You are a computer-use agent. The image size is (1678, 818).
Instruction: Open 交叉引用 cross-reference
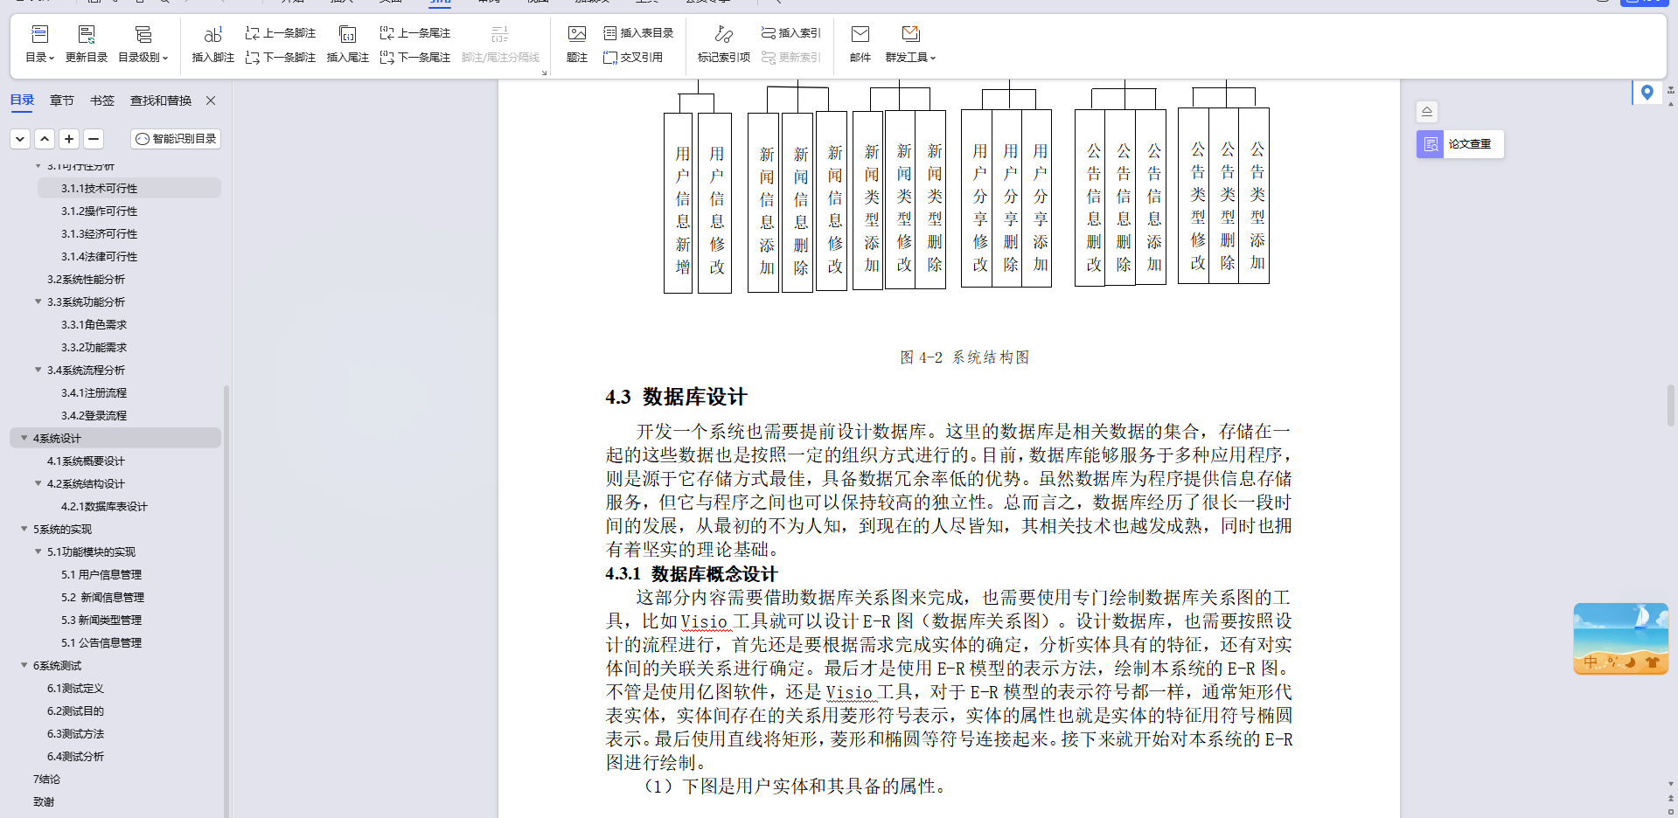[633, 58]
